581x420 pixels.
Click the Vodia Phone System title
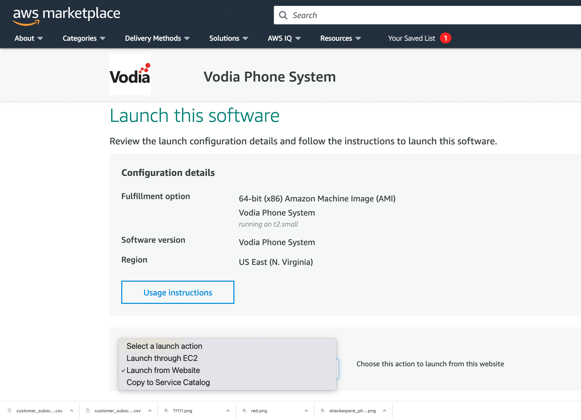coord(270,77)
